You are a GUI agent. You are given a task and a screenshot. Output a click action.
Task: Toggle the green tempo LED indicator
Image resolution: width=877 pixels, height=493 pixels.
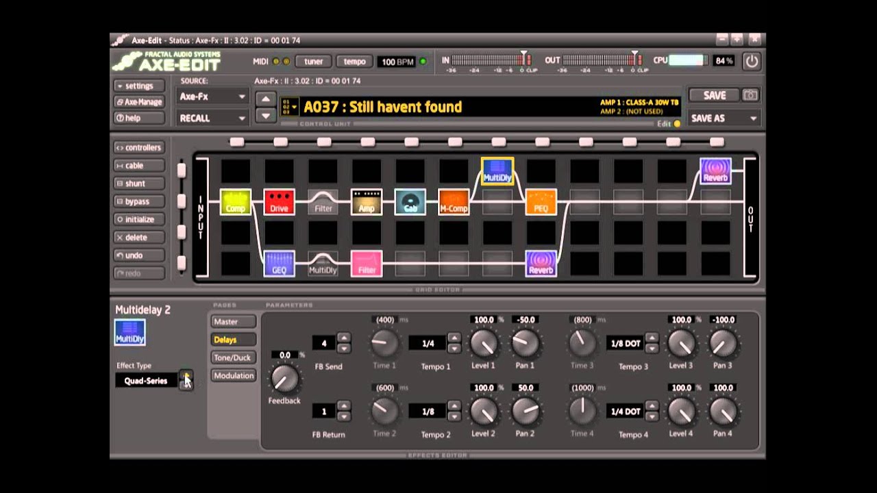423,62
